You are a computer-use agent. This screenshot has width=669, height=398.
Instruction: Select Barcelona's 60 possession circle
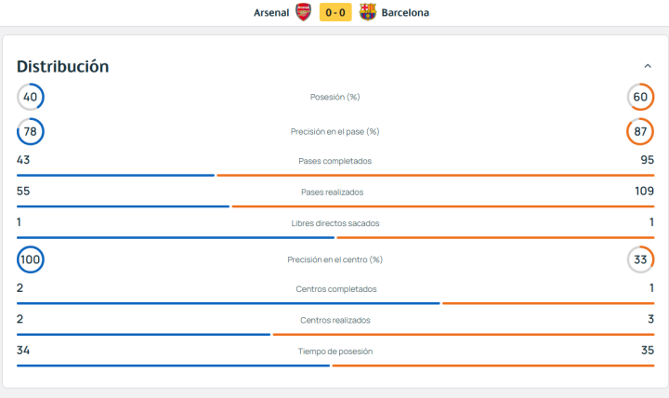tap(640, 97)
